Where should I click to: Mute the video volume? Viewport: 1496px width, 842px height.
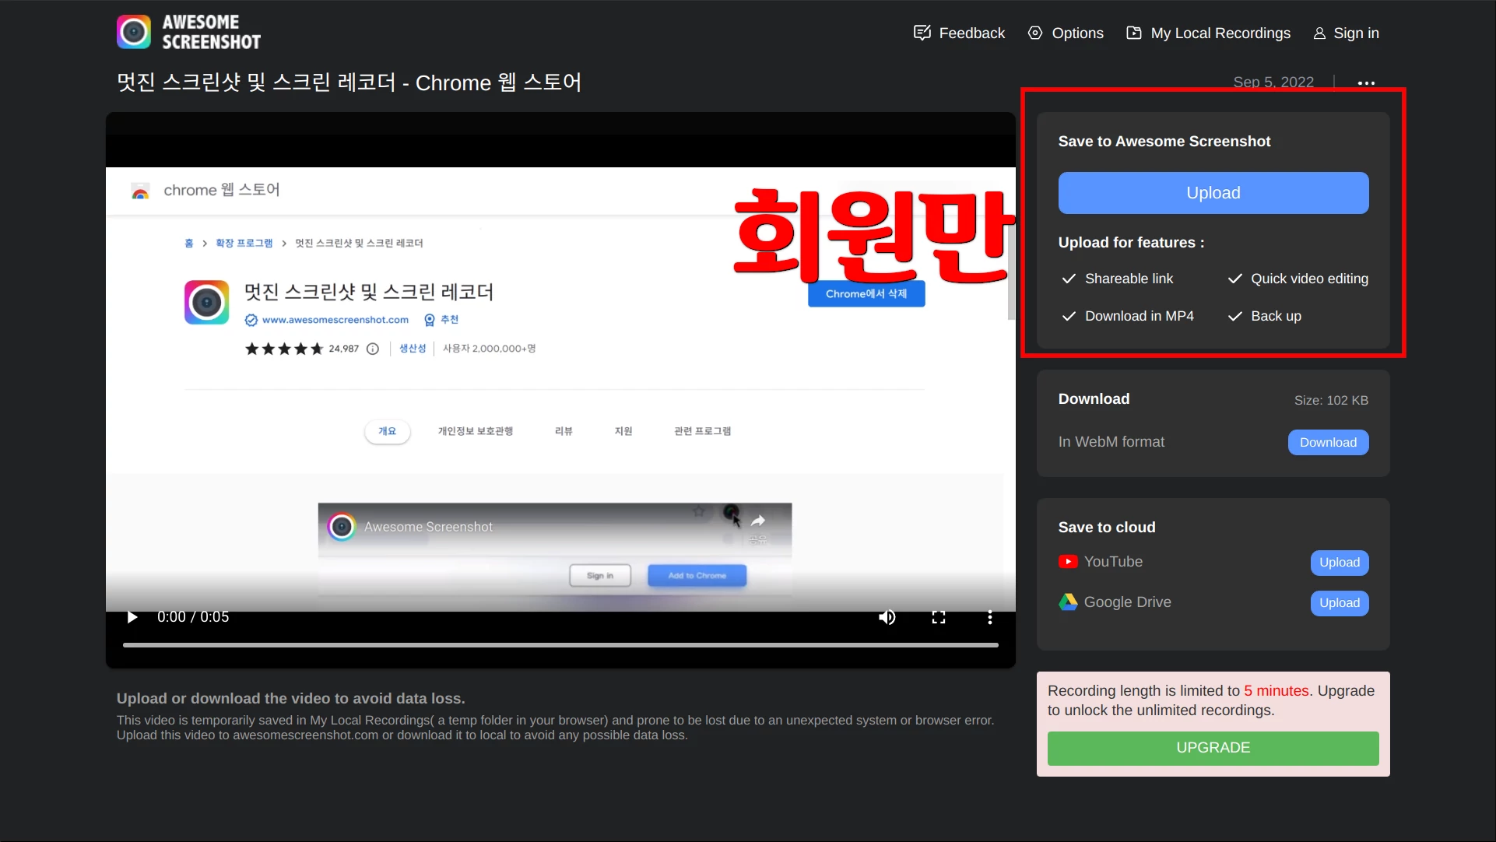(887, 617)
